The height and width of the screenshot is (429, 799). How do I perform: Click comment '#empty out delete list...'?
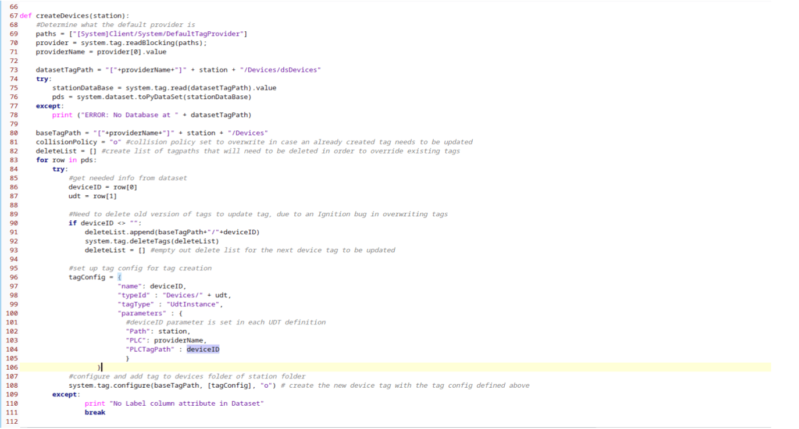(x=273, y=250)
